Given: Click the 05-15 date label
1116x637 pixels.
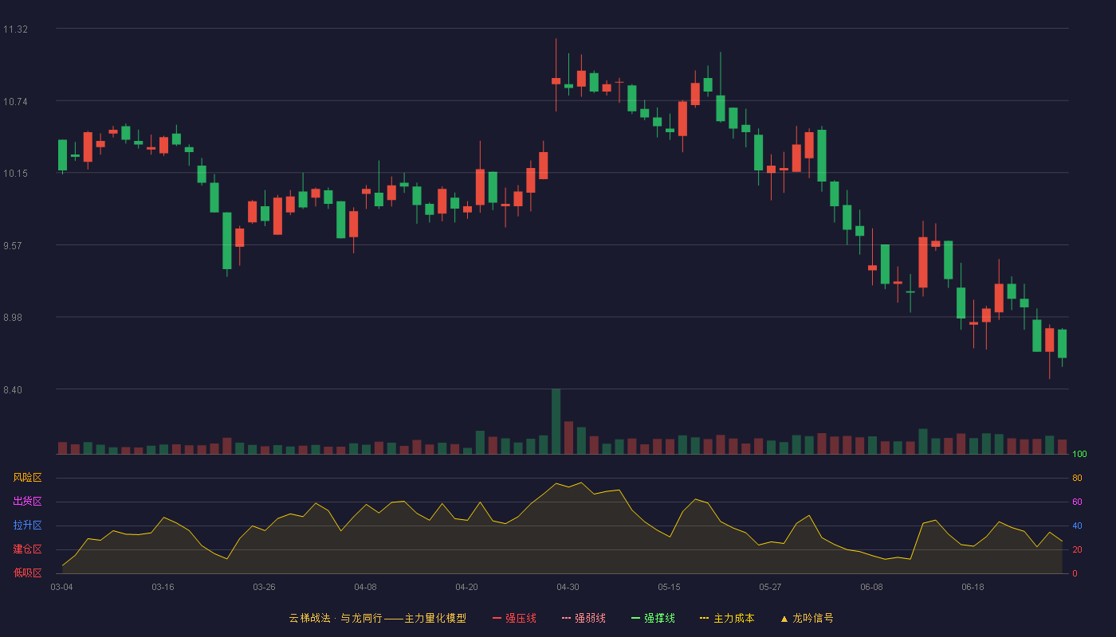Looking at the screenshot, I should point(669,587).
